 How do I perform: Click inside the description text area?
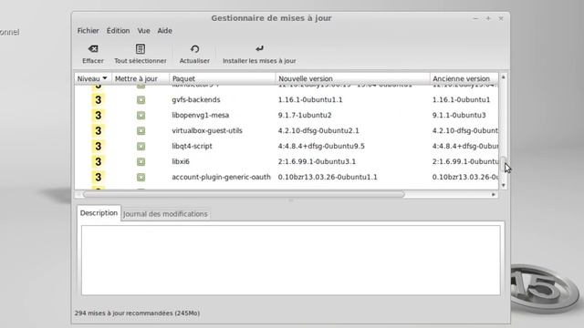291,260
